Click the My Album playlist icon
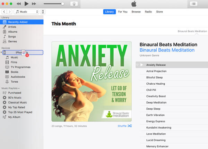 coord(5,117)
